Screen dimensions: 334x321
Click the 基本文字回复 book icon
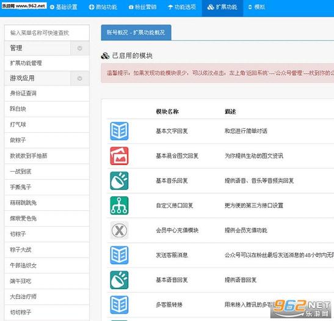coord(119,131)
